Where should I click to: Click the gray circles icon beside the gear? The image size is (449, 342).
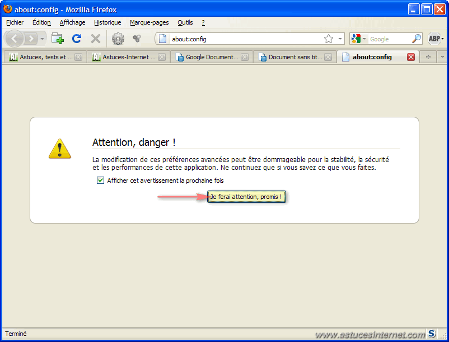pos(137,39)
